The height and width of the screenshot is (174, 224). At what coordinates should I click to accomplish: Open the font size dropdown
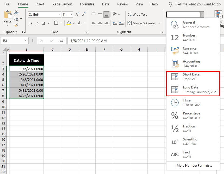[71, 14]
